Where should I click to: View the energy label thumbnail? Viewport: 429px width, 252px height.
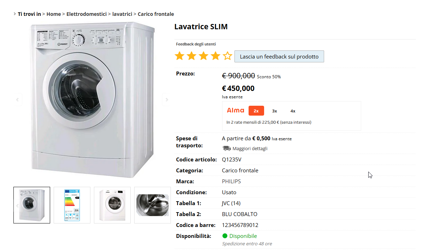point(72,205)
